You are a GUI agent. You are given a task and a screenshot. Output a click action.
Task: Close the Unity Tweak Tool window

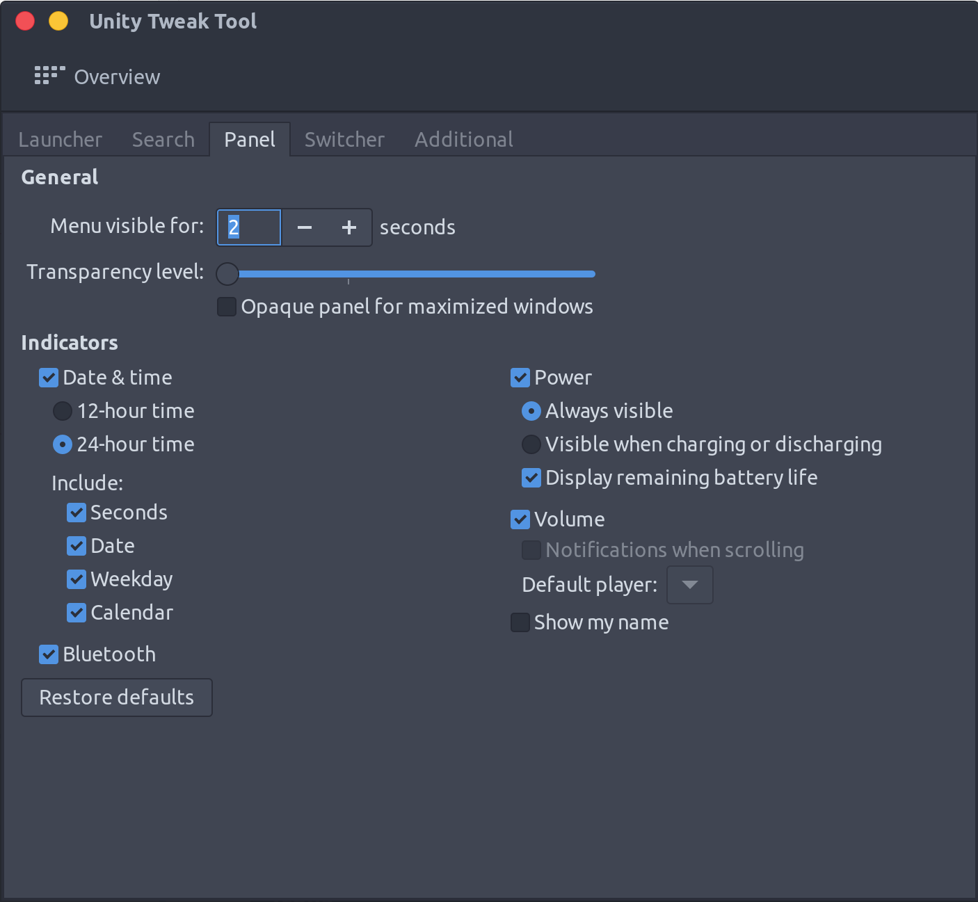pyautogui.click(x=26, y=22)
